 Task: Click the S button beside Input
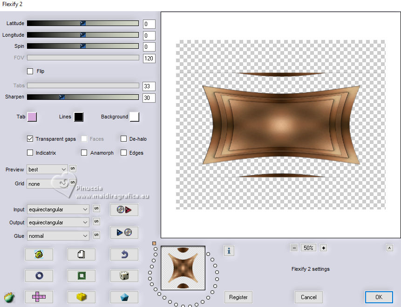[x=96, y=209]
